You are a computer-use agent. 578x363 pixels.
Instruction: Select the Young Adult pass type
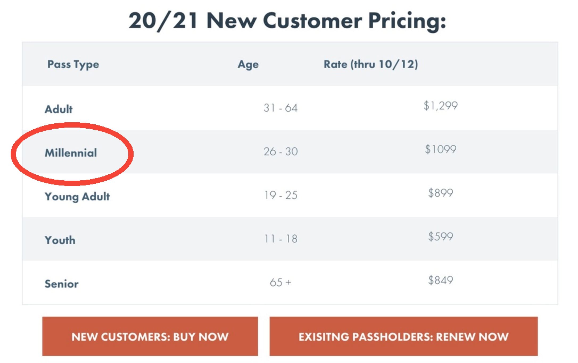(x=77, y=197)
